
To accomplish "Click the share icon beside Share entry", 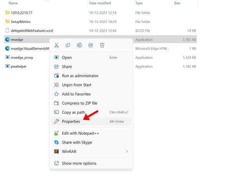I will tap(56, 66).
